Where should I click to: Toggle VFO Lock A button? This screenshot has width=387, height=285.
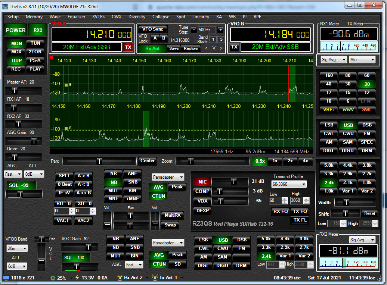click(x=155, y=38)
